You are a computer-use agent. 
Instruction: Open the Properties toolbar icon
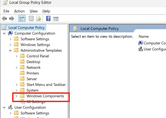(31, 19)
